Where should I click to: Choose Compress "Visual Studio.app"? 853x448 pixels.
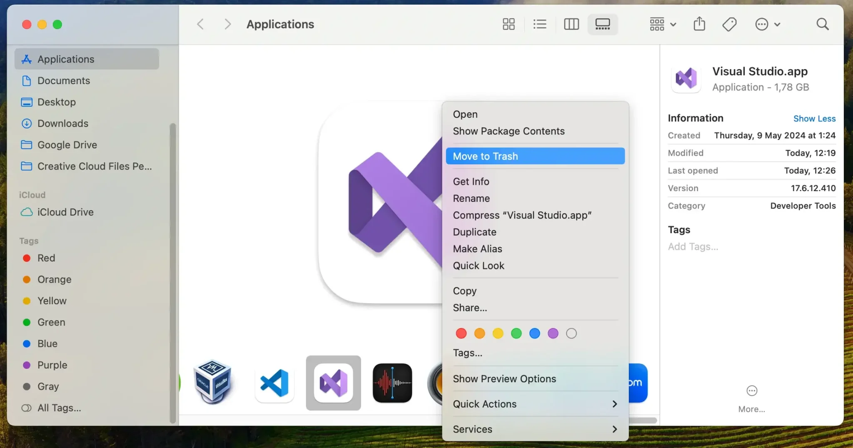point(535,215)
